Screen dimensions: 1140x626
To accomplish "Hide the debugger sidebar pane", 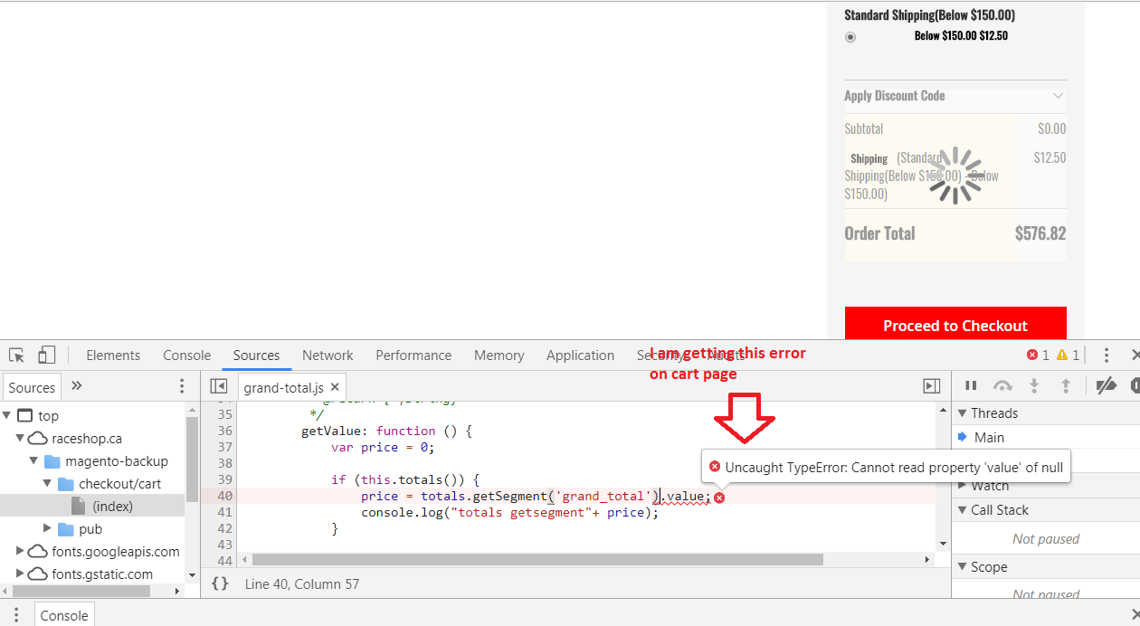I will pyautogui.click(x=931, y=387).
